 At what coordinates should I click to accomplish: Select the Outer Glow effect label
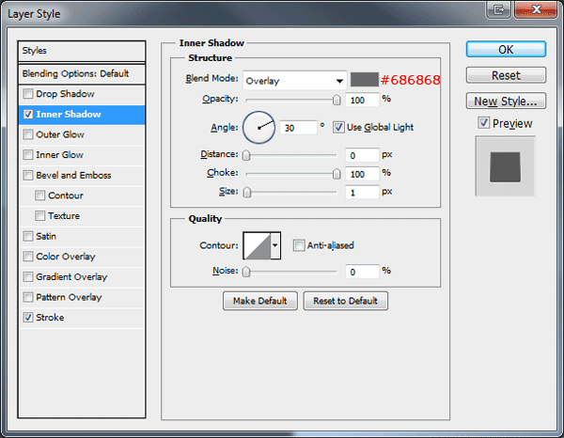60,134
